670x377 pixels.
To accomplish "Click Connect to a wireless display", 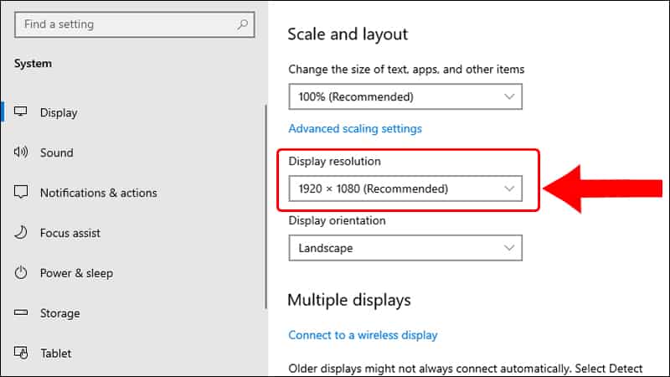I will [363, 335].
